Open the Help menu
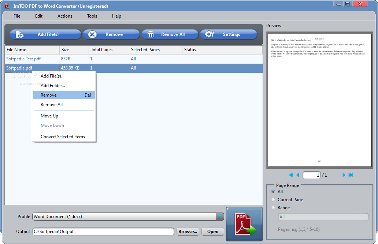378x244 pixels. click(x=116, y=16)
